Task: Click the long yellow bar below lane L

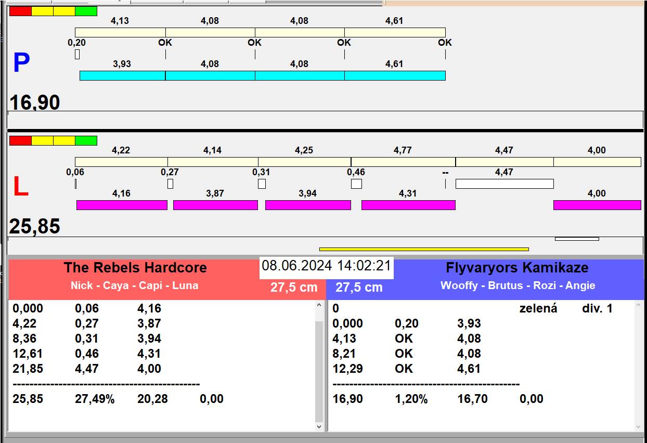Action: 424,249
